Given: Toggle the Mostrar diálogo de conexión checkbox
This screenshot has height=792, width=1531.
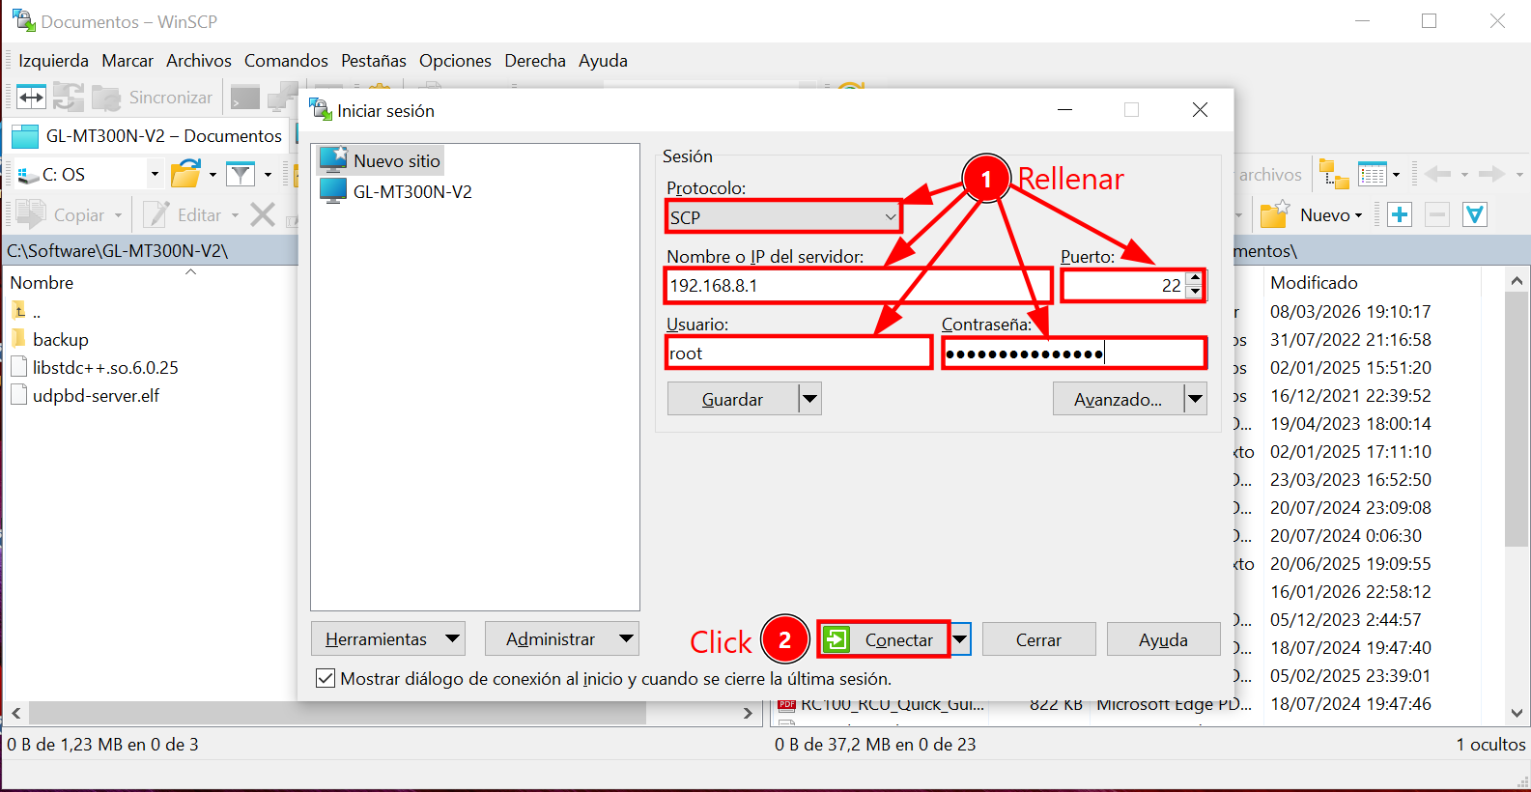Looking at the screenshot, I should click(x=326, y=679).
